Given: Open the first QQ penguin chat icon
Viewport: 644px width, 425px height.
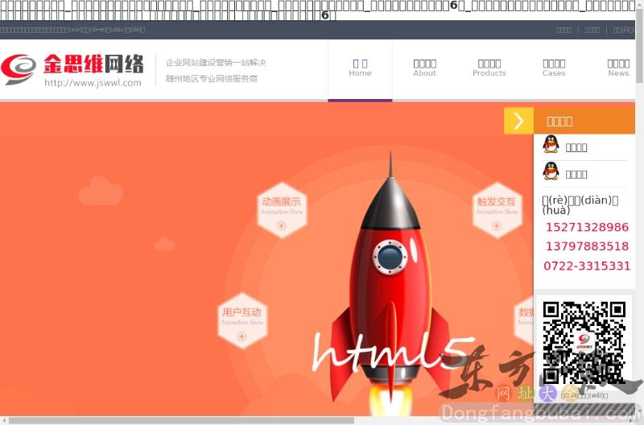Looking at the screenshot, I should pyautogui.click(x=551, y=145).
